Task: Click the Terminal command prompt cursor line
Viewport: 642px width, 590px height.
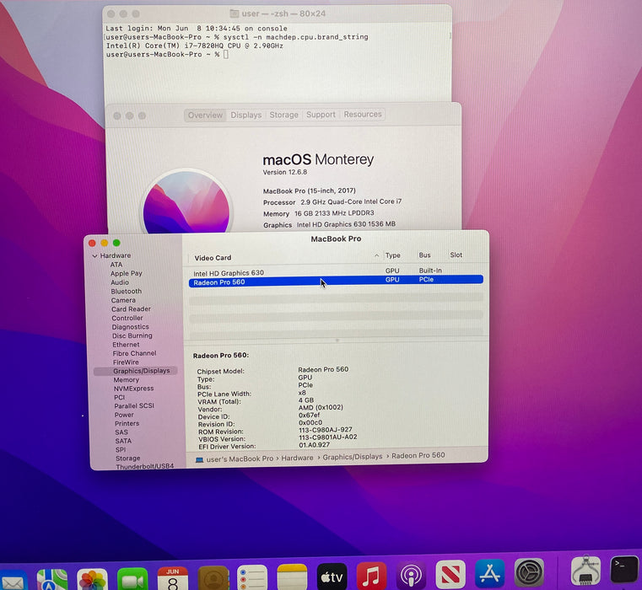Action: pyautogui.click(x=167, y=55)
